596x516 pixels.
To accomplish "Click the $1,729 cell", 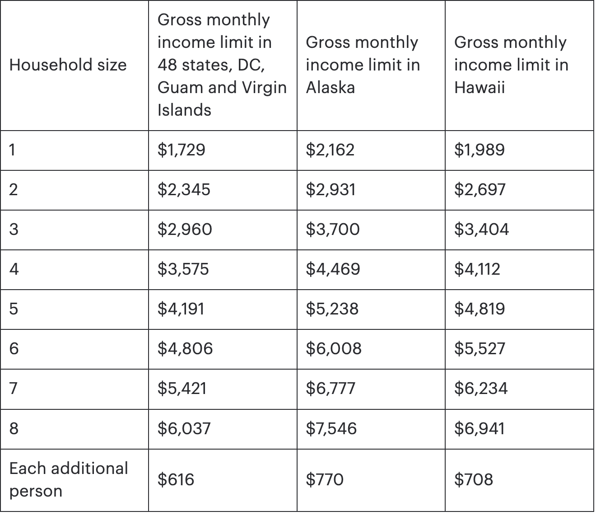I will pos(181,150).
